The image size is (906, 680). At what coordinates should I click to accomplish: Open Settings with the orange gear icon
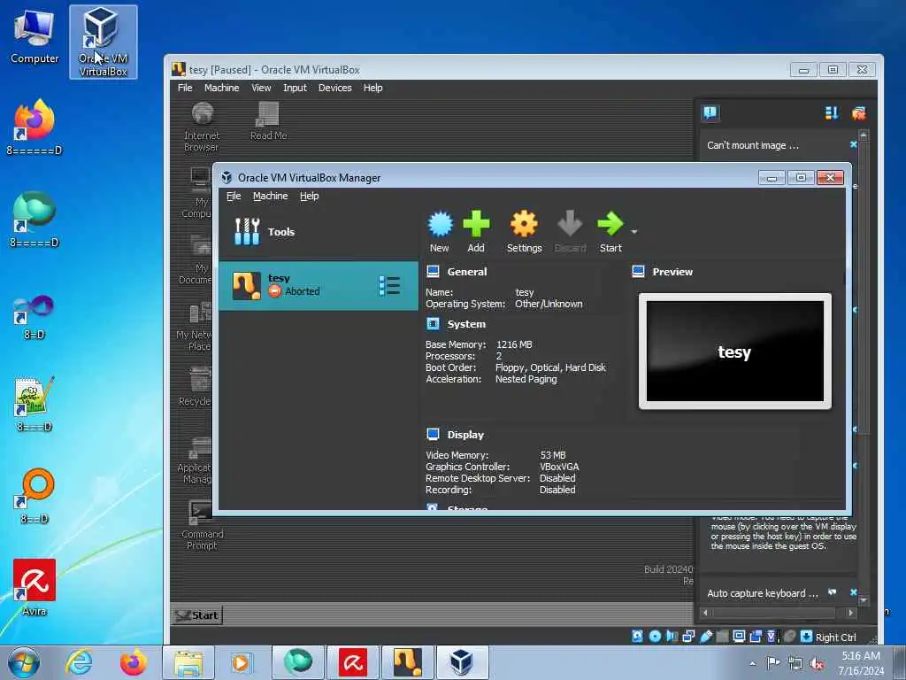pyautogui.click(x=524, y=224)
